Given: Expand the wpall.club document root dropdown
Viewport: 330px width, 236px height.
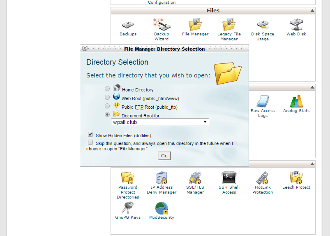Looking at the screenshot, I should (160, 122).
